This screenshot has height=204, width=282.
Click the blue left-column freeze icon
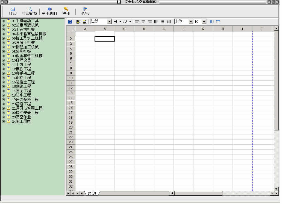(x=212, y=22)
